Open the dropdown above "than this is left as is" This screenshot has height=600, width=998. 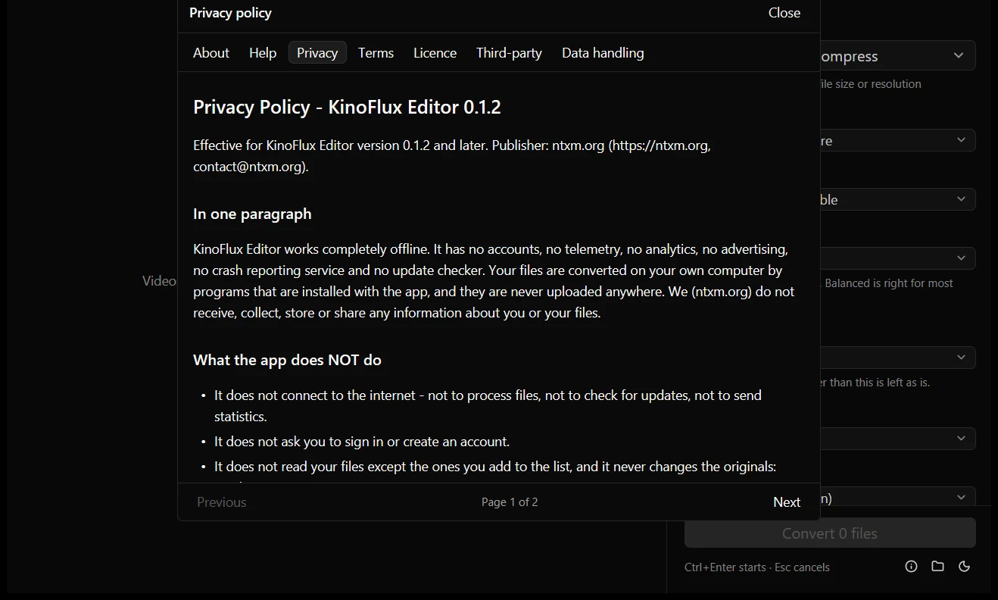(898, 358)
